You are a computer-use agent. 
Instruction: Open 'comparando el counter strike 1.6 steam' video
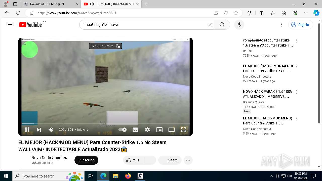[268, 43]
